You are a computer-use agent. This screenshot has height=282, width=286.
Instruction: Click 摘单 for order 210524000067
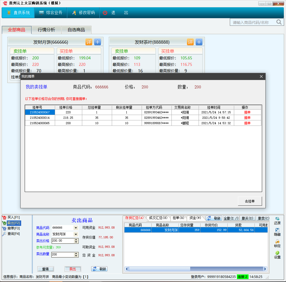247,112
